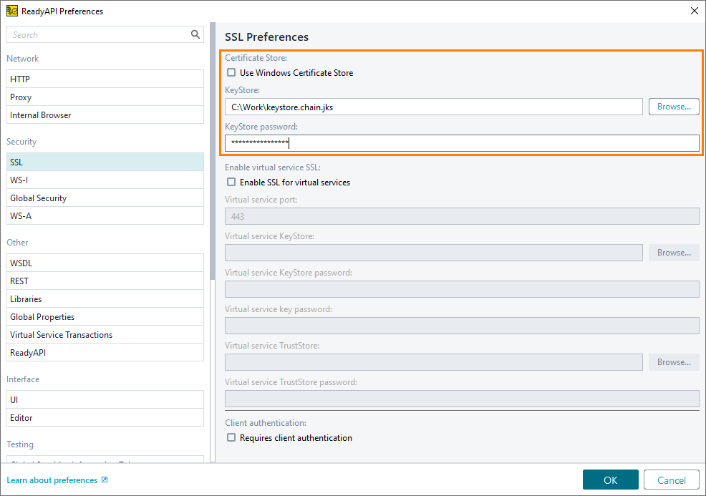This screenshot has width=706, height=496.
Task: Click OK to save preferences
Action: point(610,480)
